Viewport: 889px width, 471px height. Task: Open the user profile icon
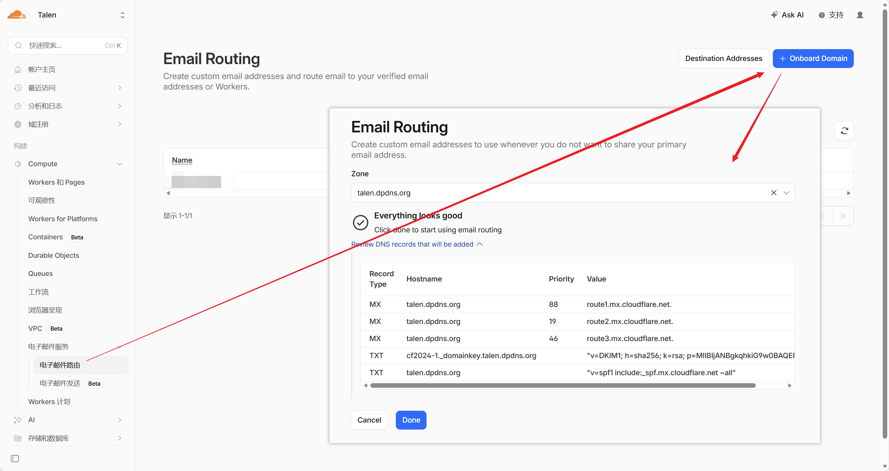[860, 15]
